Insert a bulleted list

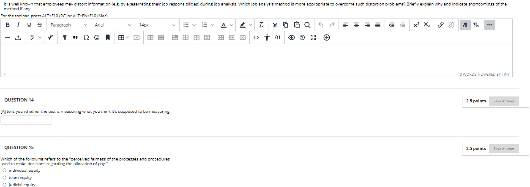pos(186,25)
